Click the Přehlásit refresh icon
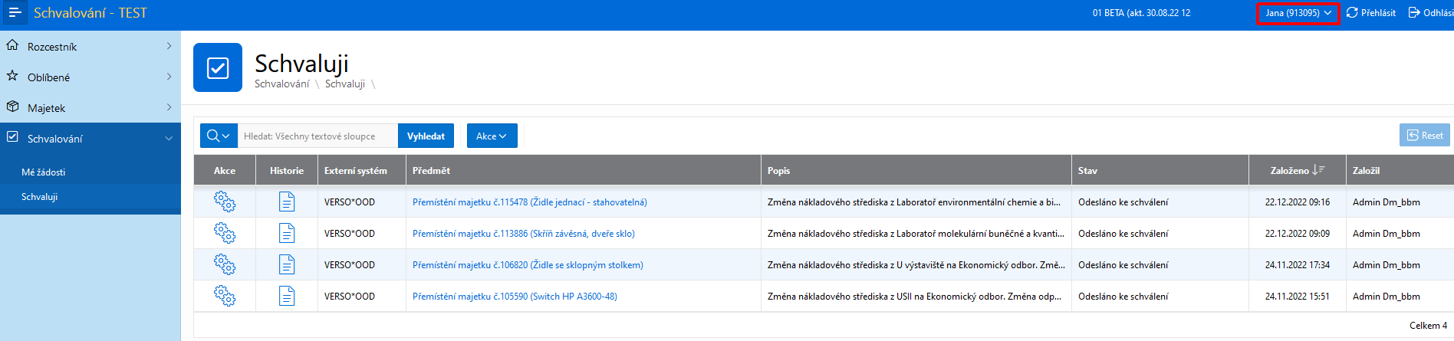The image size is (1454, 341). (1352, 13)
